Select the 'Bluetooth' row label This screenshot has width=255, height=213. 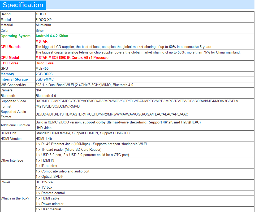click(8, 96)
